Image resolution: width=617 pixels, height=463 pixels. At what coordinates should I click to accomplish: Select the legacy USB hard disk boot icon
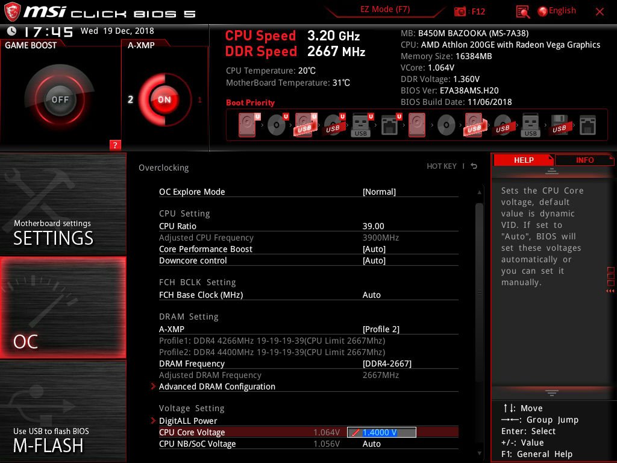point(475,125)
